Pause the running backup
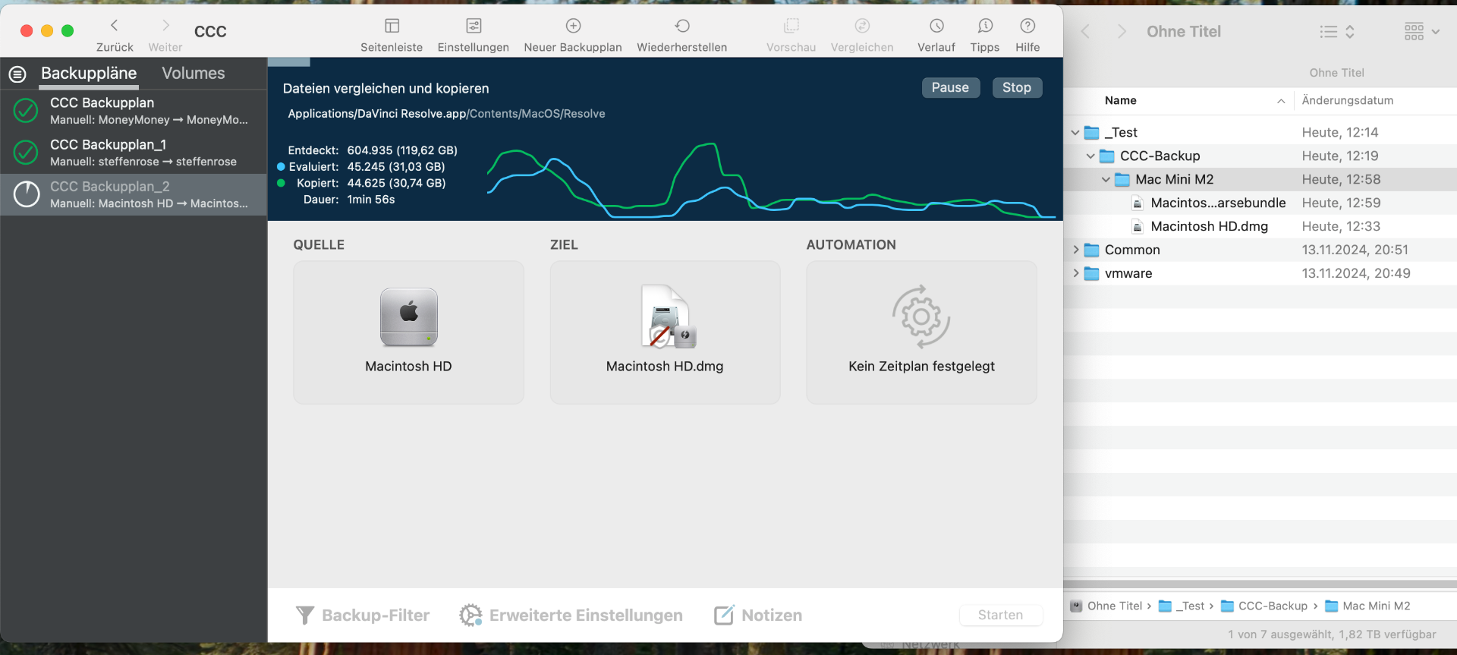The height and width of the screenshot is (655, 1457). click(950, 87)
